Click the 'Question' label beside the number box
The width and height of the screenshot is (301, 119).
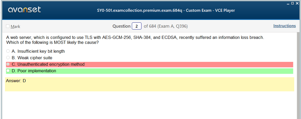click(x=121, y=26)
